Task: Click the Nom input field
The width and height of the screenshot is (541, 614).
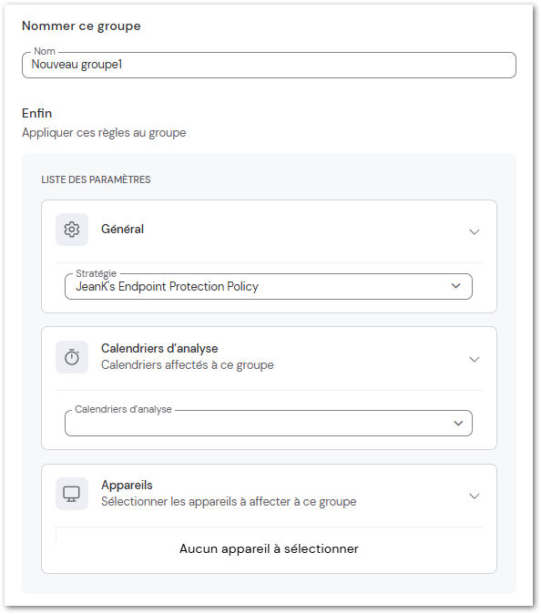Action: [269, 65]
